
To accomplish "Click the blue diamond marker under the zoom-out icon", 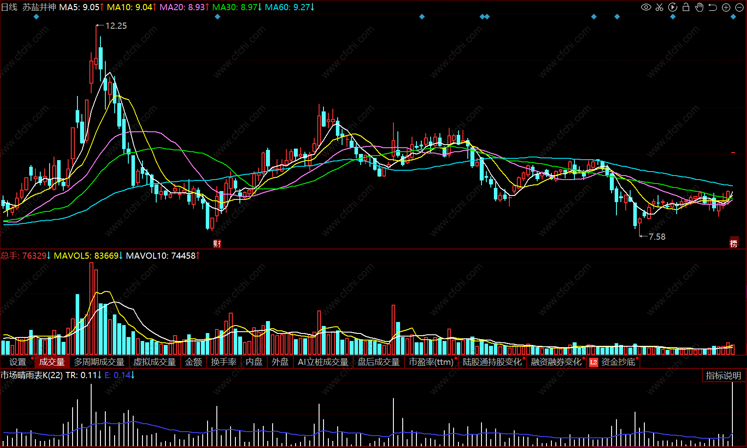I will [x=733, y=17].
